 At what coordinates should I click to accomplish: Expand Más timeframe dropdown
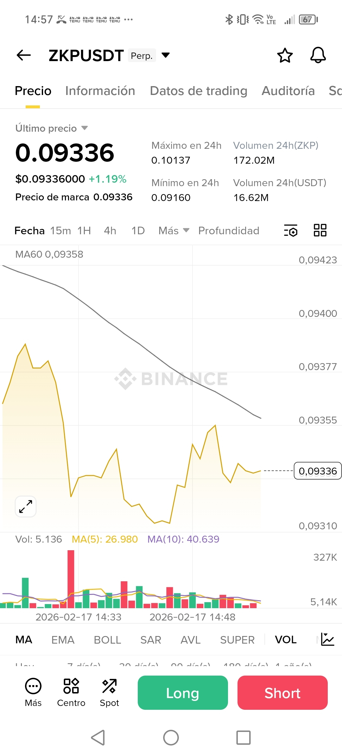(x=174, y=230)
